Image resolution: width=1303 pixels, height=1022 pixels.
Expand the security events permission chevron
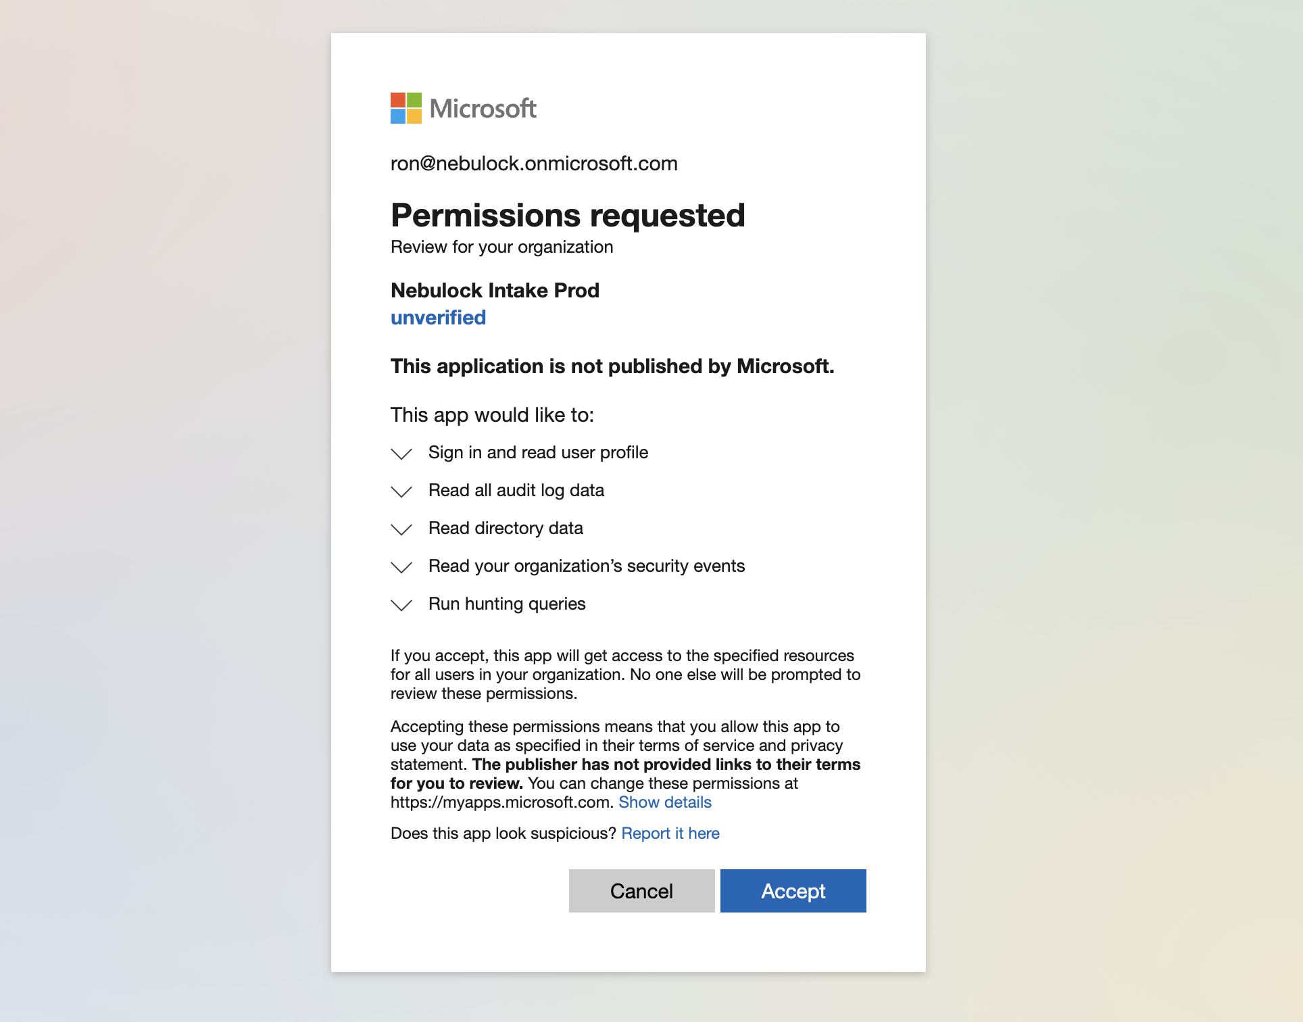click(x=401, y=567)
